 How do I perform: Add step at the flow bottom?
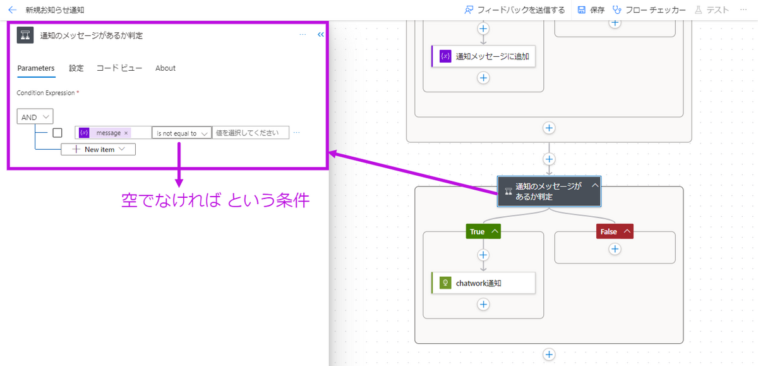click(x=549, y=355)
